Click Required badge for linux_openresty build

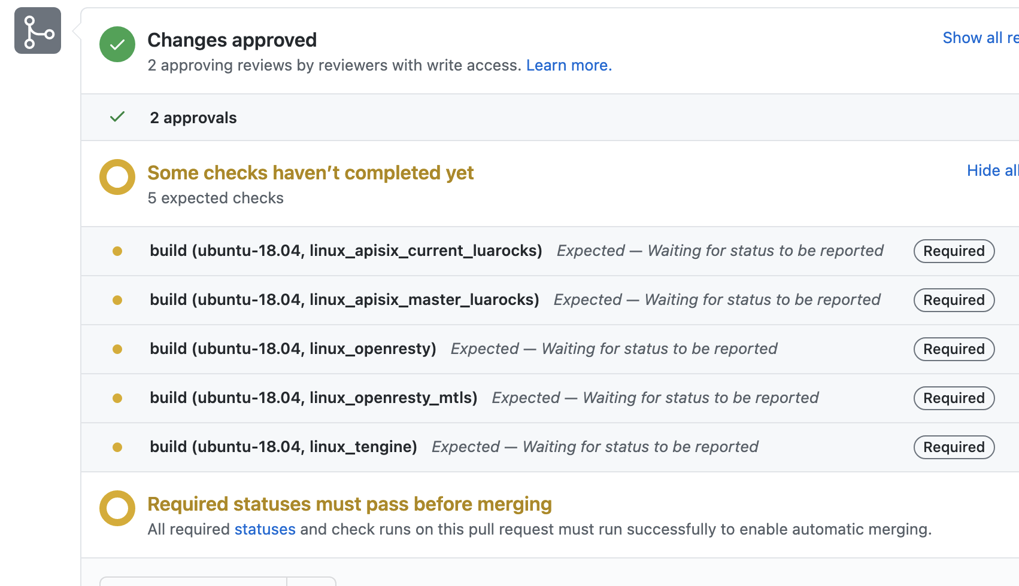click(954, 349)
